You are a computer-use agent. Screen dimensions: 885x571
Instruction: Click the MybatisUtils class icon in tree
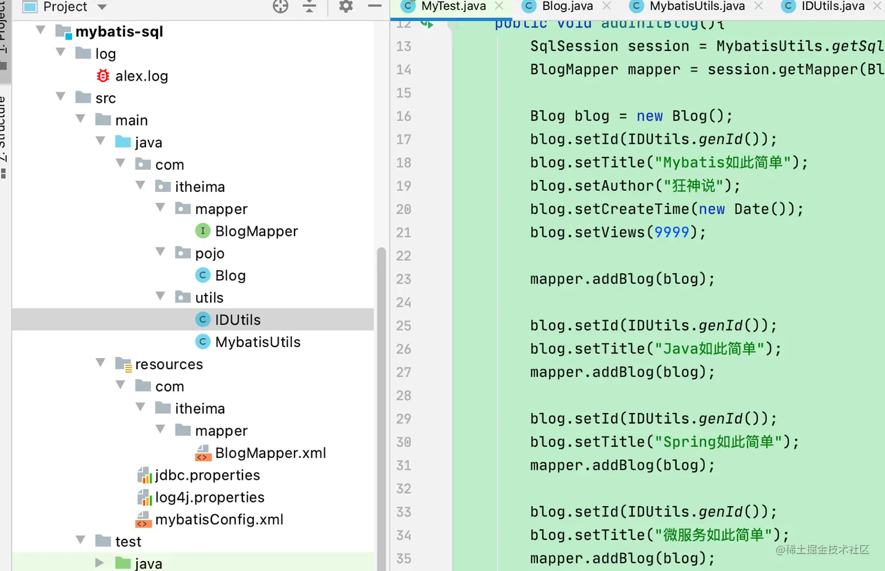[x=203, y=342]
